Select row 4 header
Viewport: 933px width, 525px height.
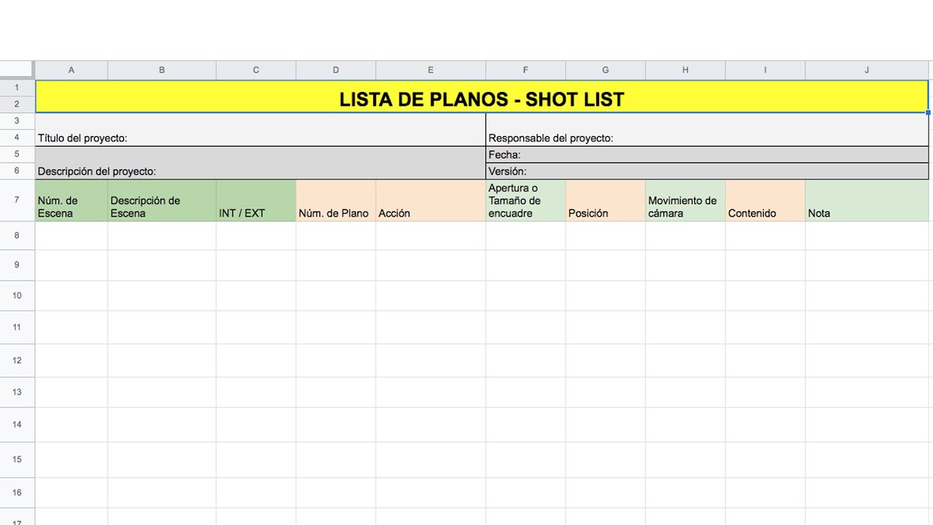point(17,138)
